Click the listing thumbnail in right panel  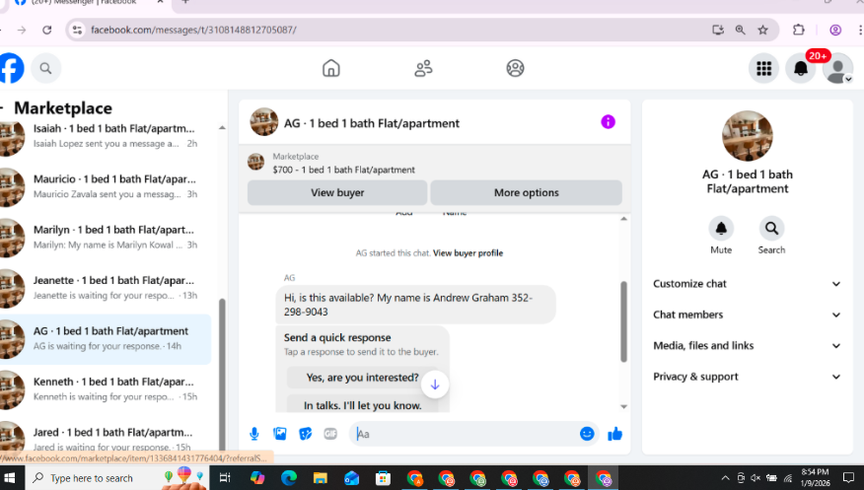click(x=748, y=135)
